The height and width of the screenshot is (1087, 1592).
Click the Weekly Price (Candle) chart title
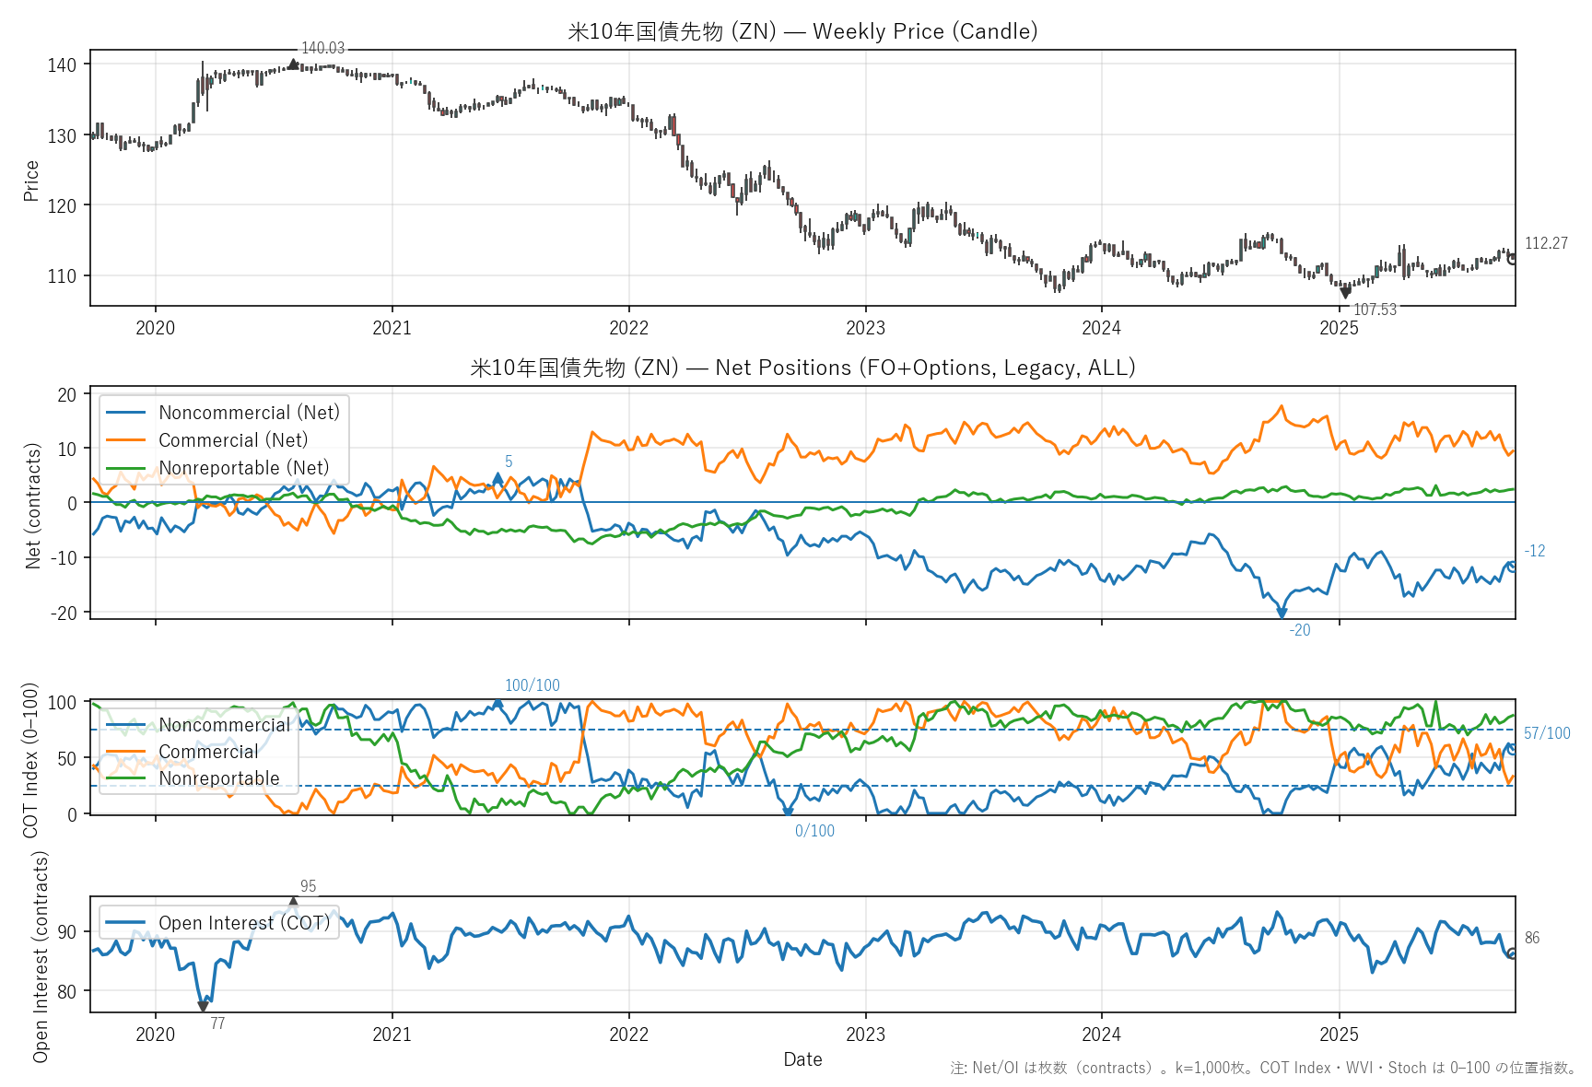[802, 31]
